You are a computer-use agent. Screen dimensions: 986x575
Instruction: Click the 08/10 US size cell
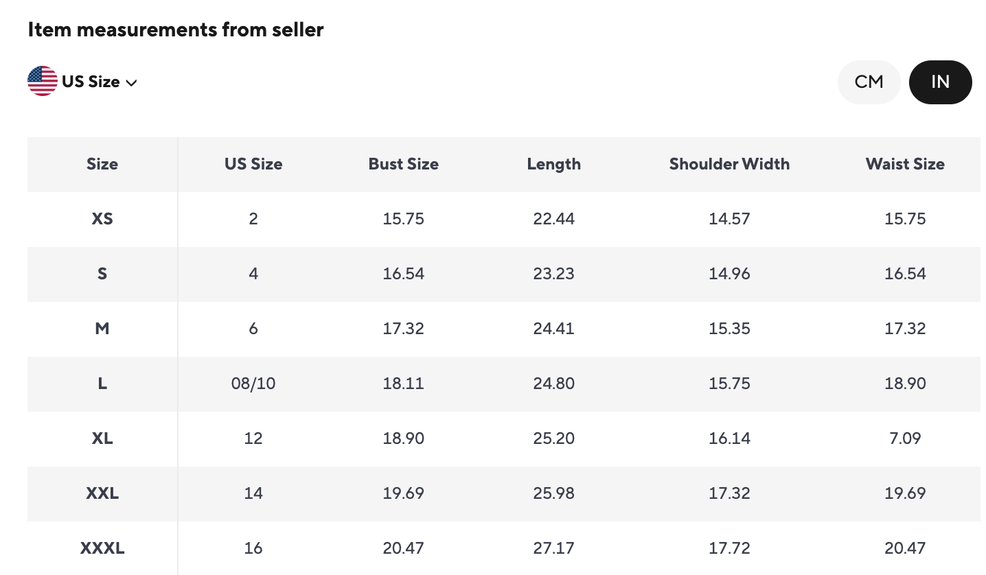point(253,384)
